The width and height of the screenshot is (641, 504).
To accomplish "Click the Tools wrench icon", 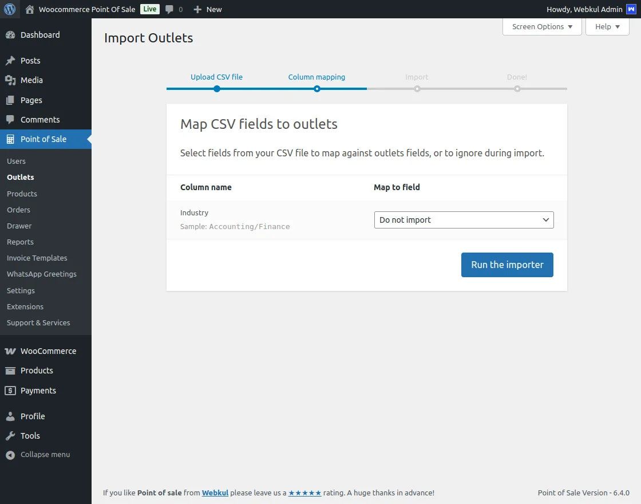I will pos(10,436).
